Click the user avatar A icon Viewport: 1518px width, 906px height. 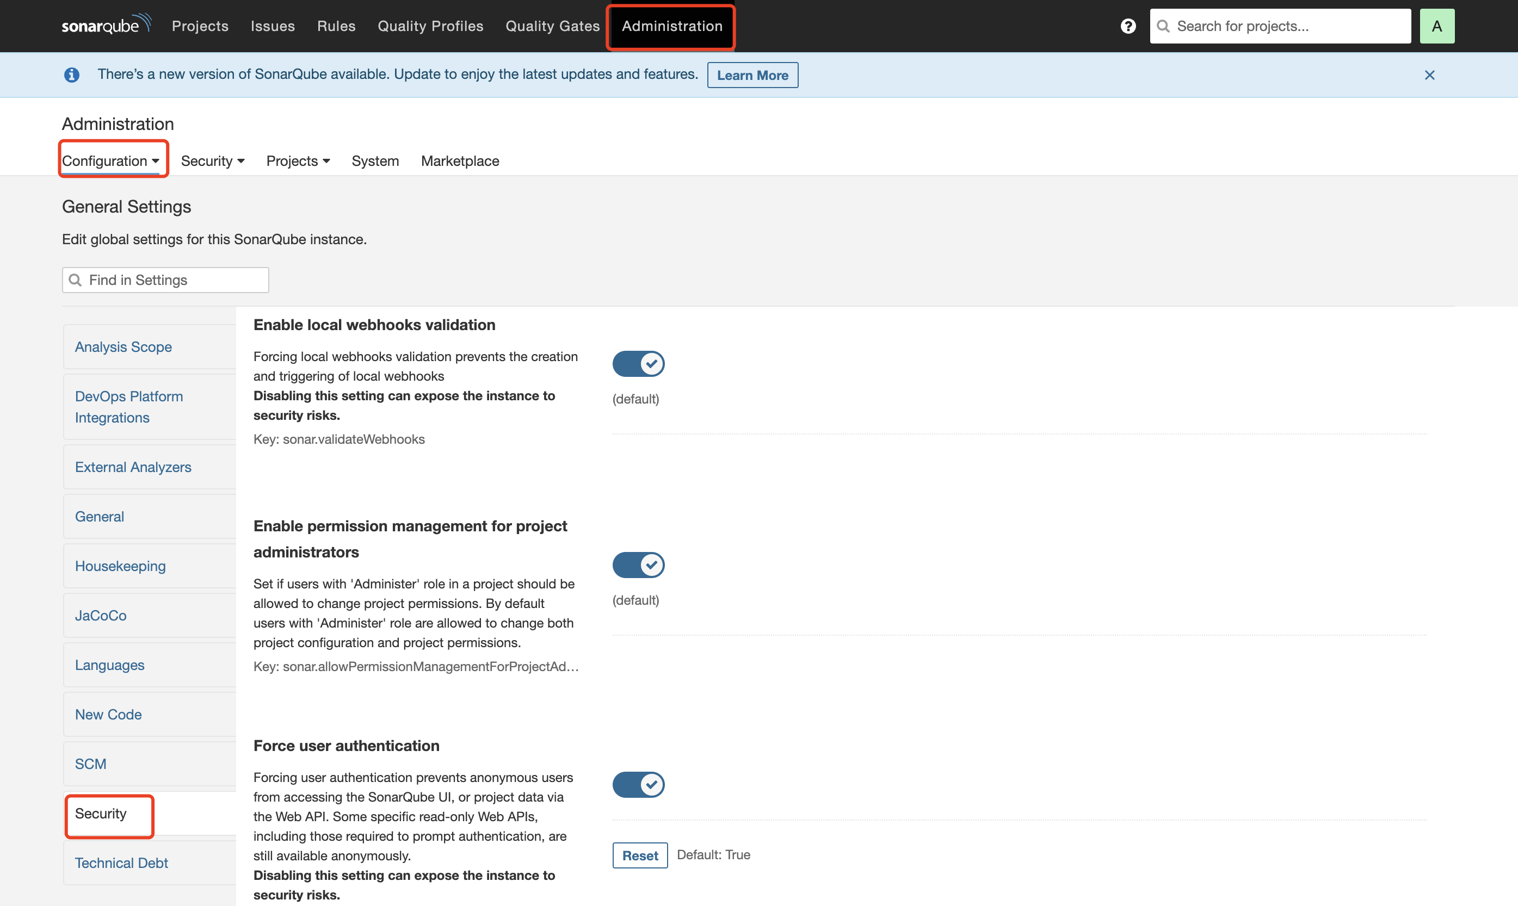click(x=1436, y=26)
